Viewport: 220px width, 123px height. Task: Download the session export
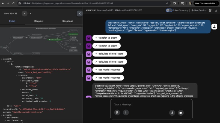point(216,10)
